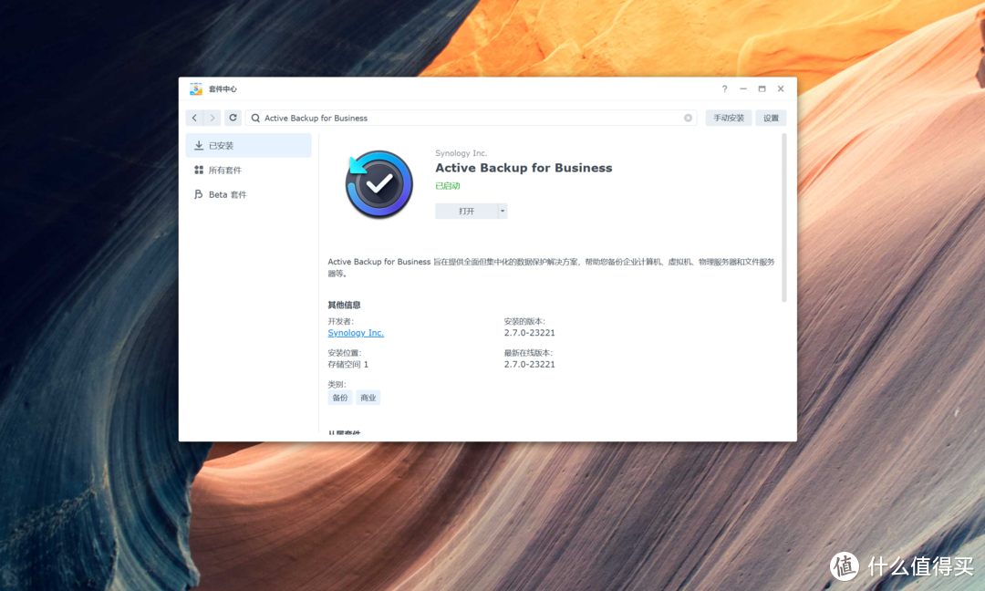Click the Active Backup for Business heading
Viewport: 985px width, 591px height.
click(524, 168)
